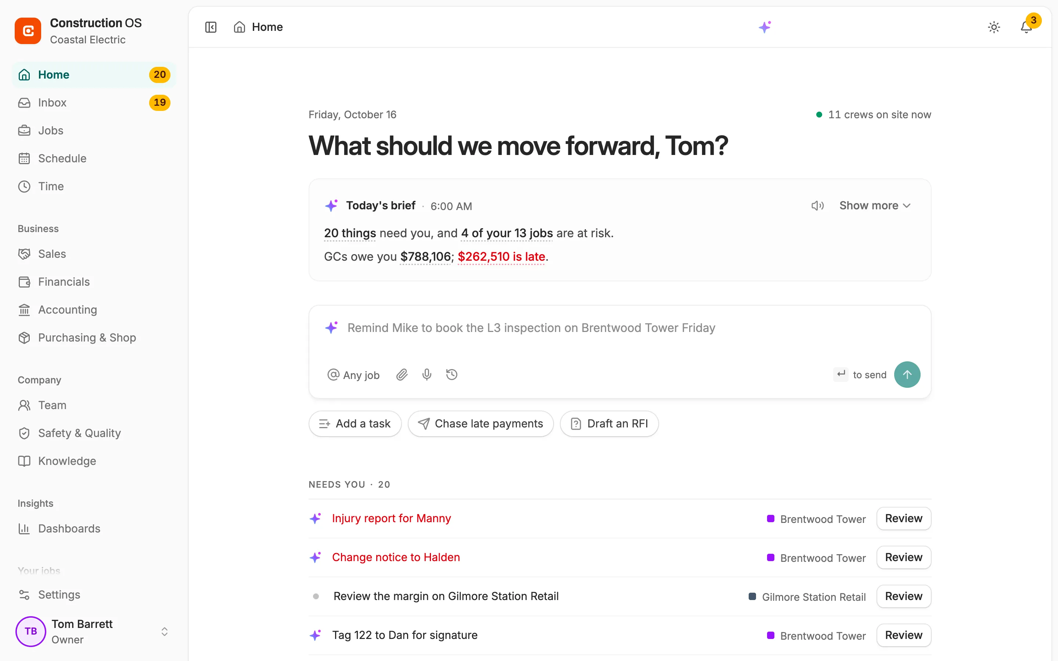Click Add a task chip
The image size is (1058, 661).
(355, 424)
